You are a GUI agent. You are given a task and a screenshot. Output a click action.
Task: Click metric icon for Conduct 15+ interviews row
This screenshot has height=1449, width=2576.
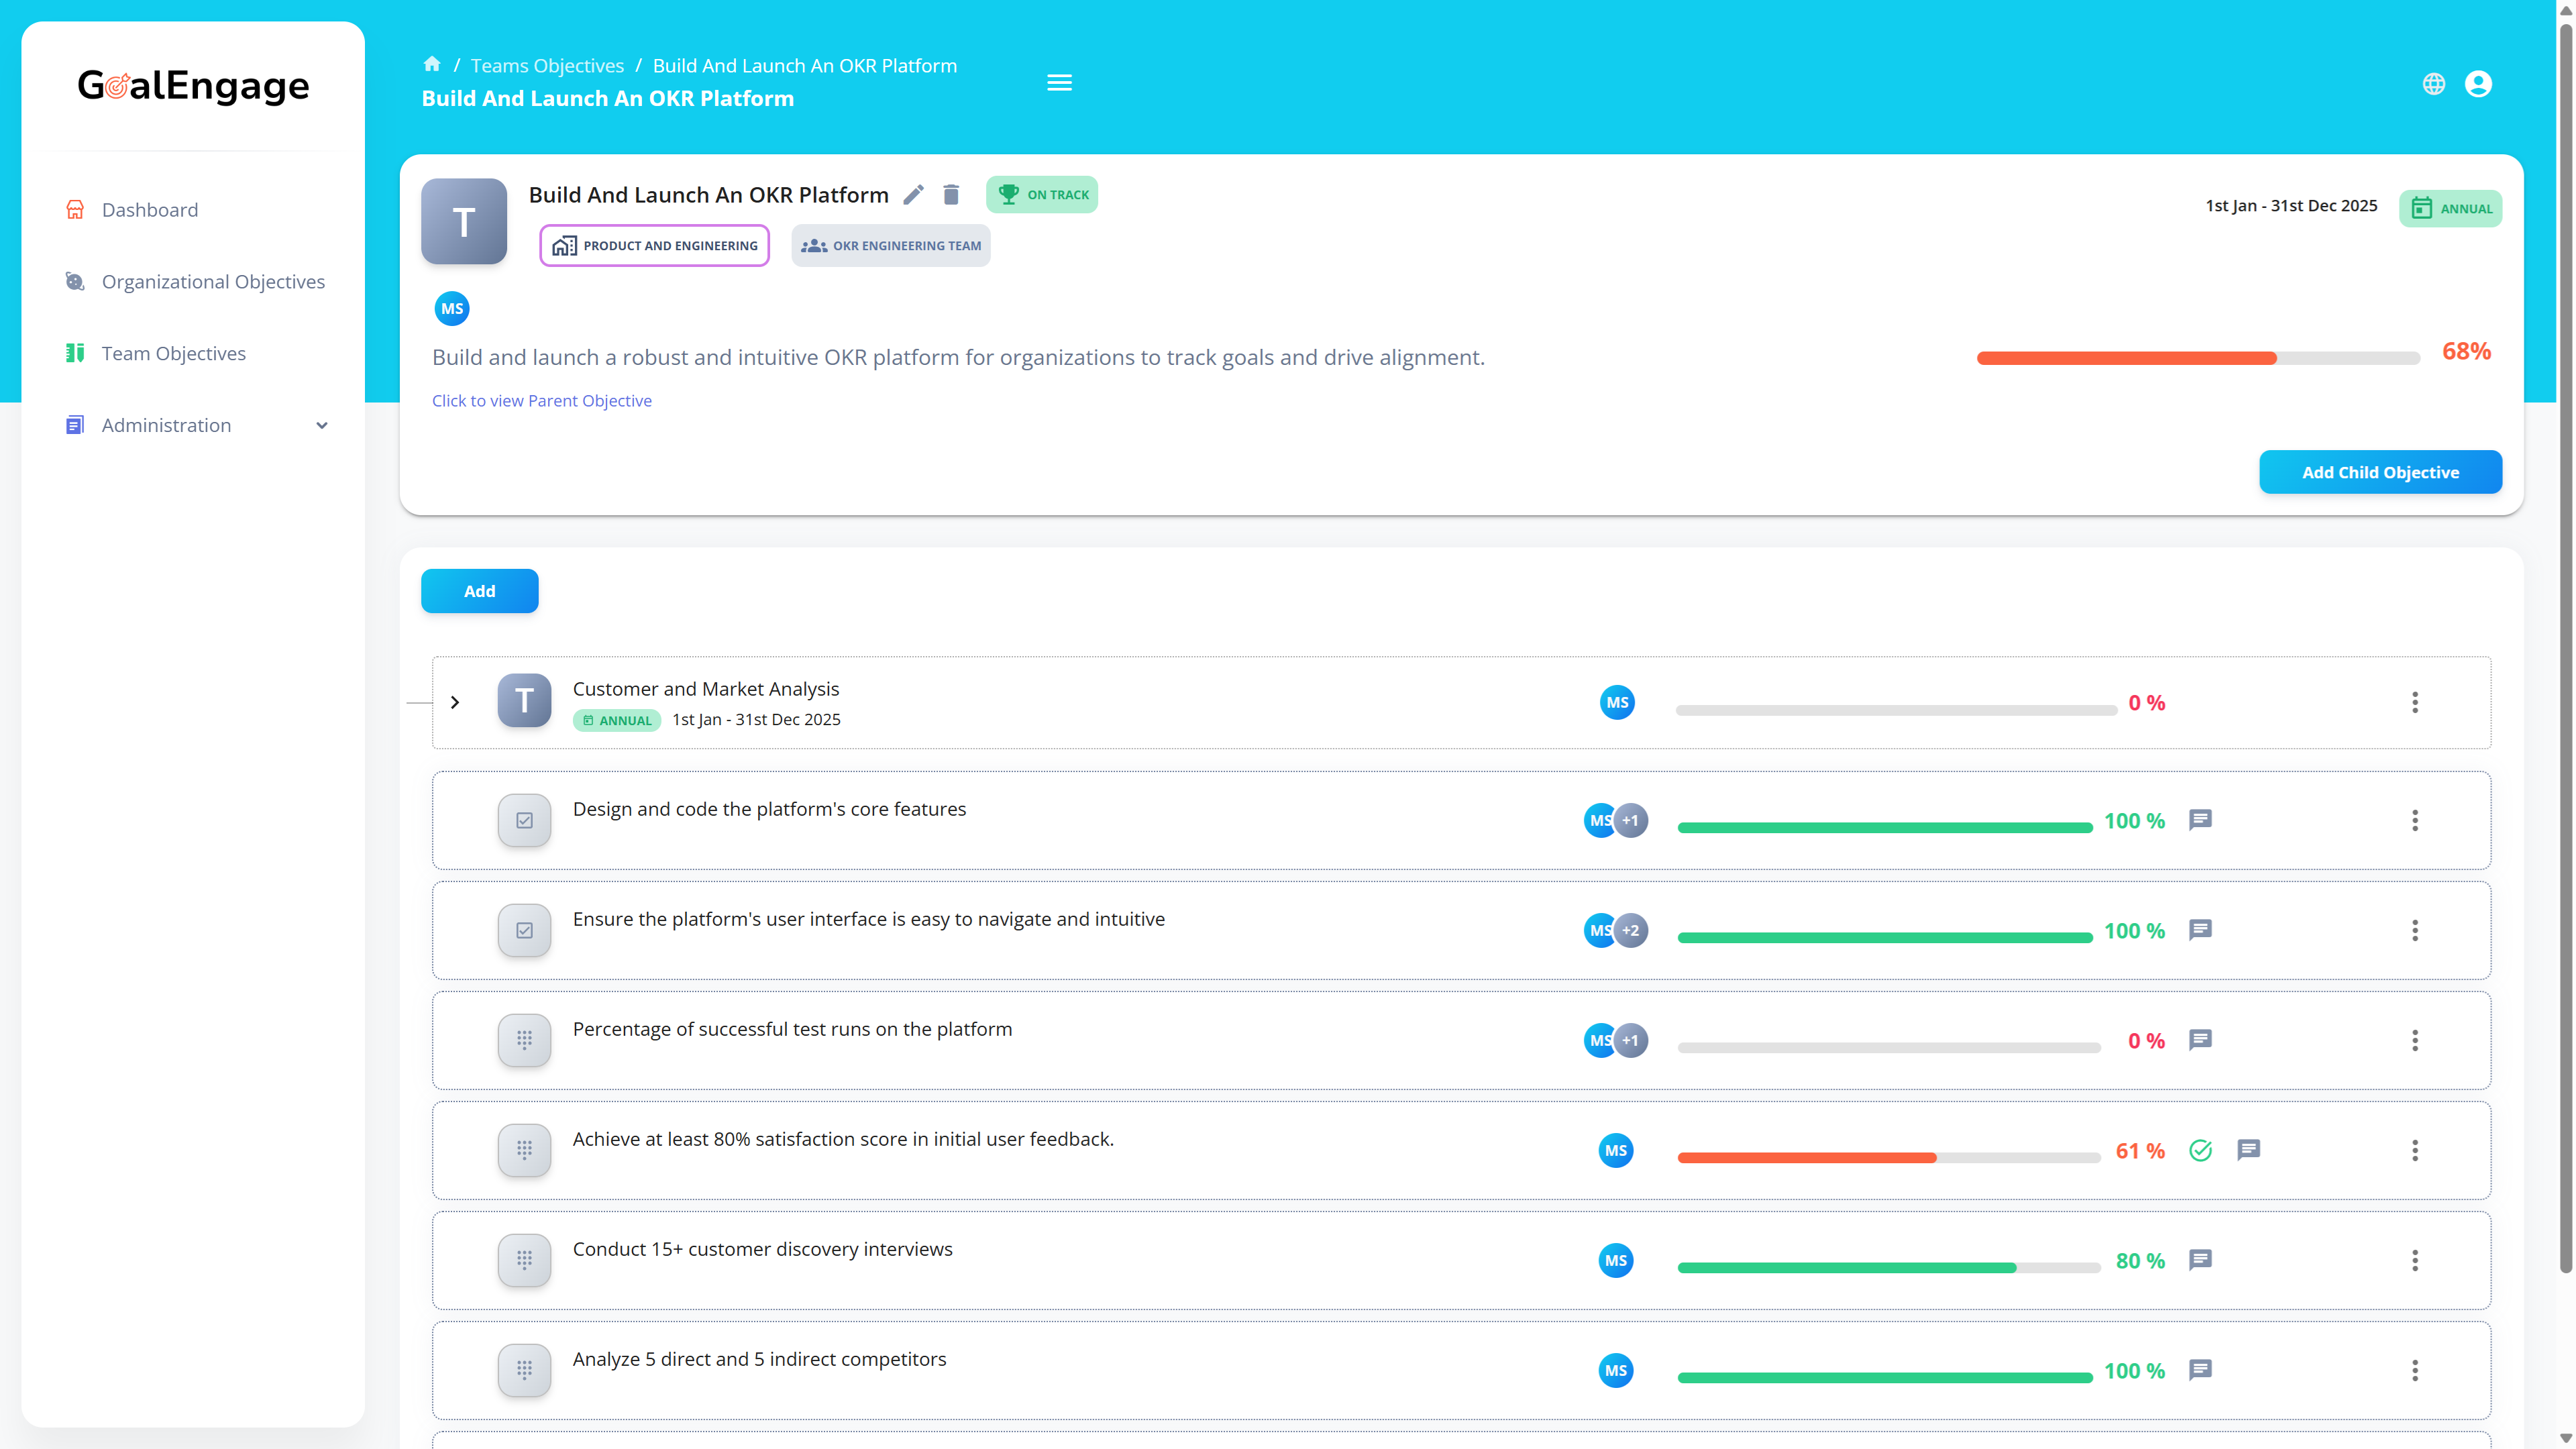[524, 1261]
